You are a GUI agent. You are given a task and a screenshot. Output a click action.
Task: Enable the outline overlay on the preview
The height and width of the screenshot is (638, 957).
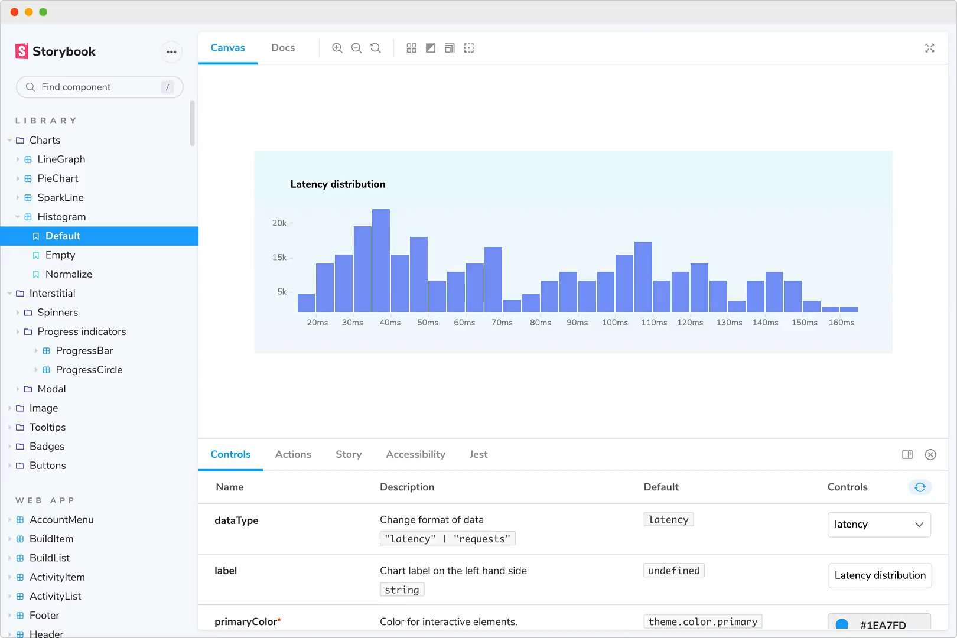[468, 48]
